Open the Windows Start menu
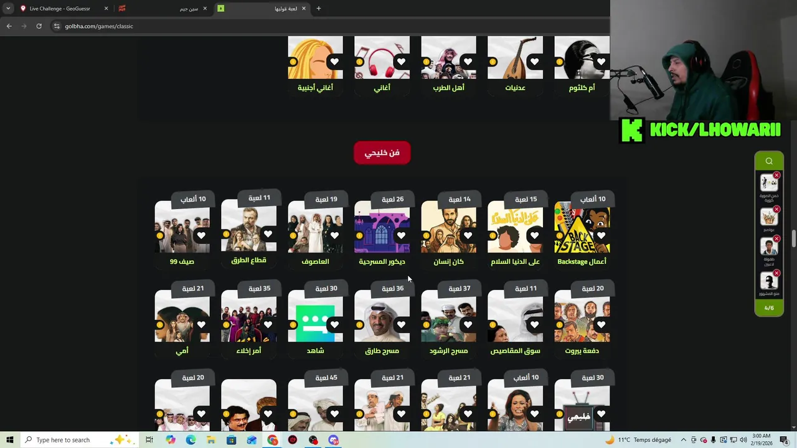Image resolution: width=797 pixels, height=448 pixels. (9, 440)
